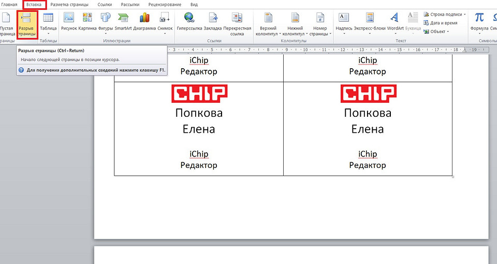Screen dimensions: 497x264
Task: Click the Разрыв страницы (Page Break) button
Action: [x=26, y=23]
